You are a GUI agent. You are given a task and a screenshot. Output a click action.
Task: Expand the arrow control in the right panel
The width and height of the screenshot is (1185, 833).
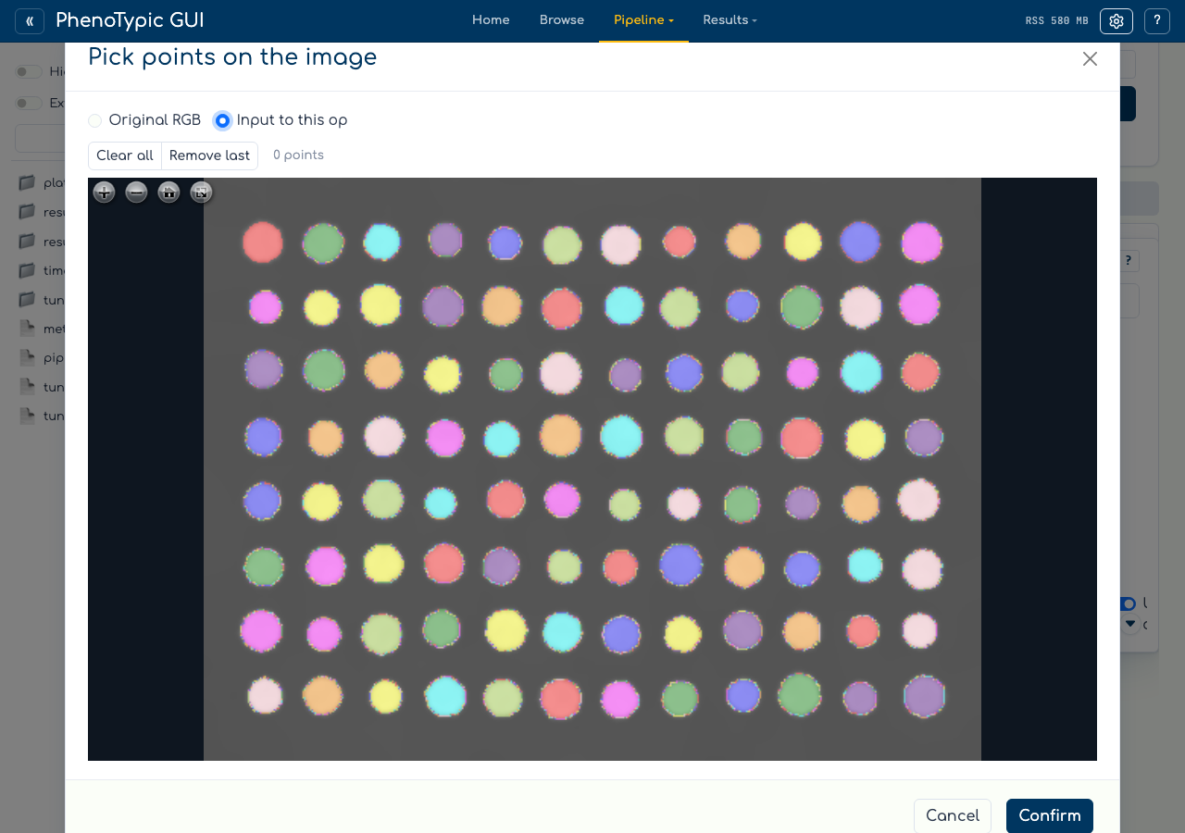coord(1130,625)
